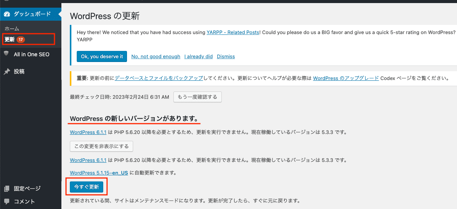Dismiss the YARPP rating notice

tap(226, 56)
